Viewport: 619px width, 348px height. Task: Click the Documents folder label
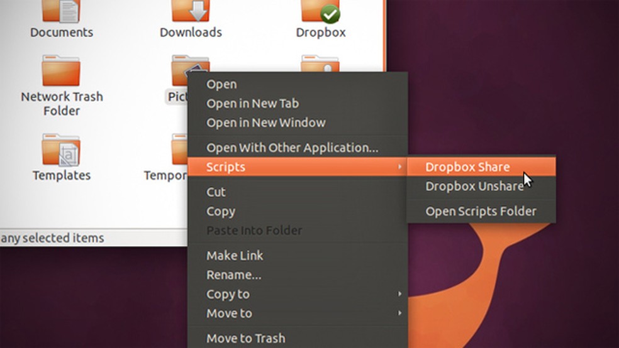(x=62, y=32)
